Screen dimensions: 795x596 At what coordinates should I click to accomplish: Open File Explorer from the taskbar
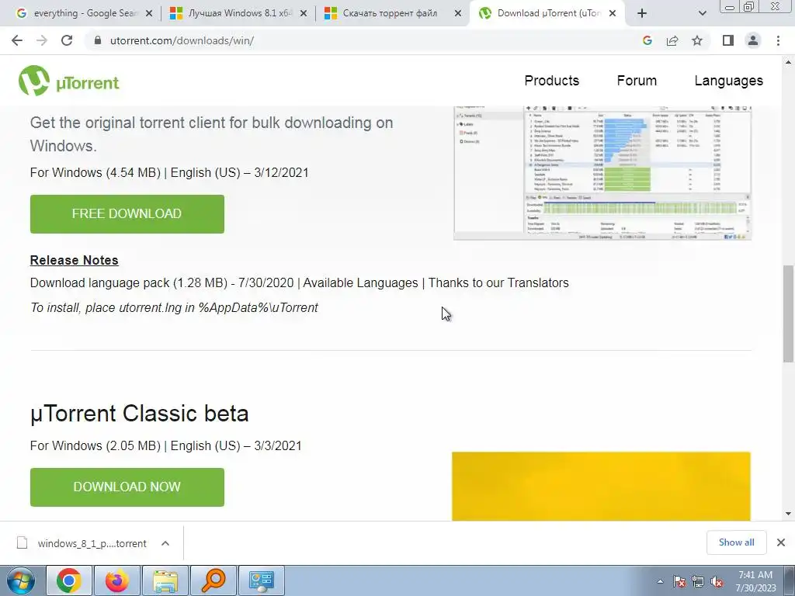[x=165, y=580]
